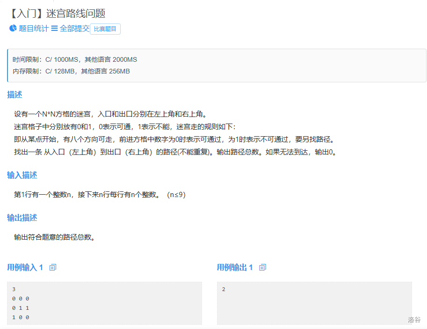Screen dimensions: 427x329
Task: Click the 输入描述 section heading
Action: [x=22, y=175]
